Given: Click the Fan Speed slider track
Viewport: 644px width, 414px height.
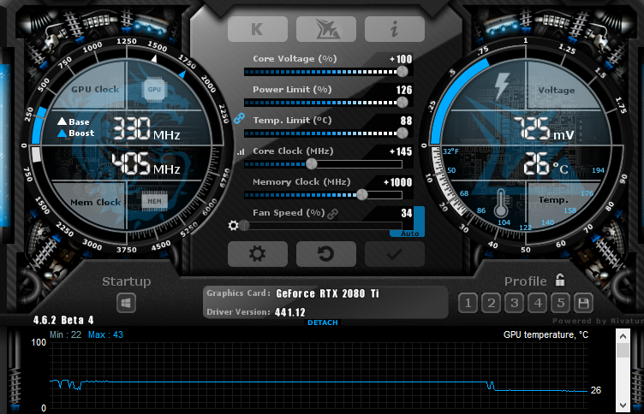Looking at the screenshot, I should pos(323,226).
